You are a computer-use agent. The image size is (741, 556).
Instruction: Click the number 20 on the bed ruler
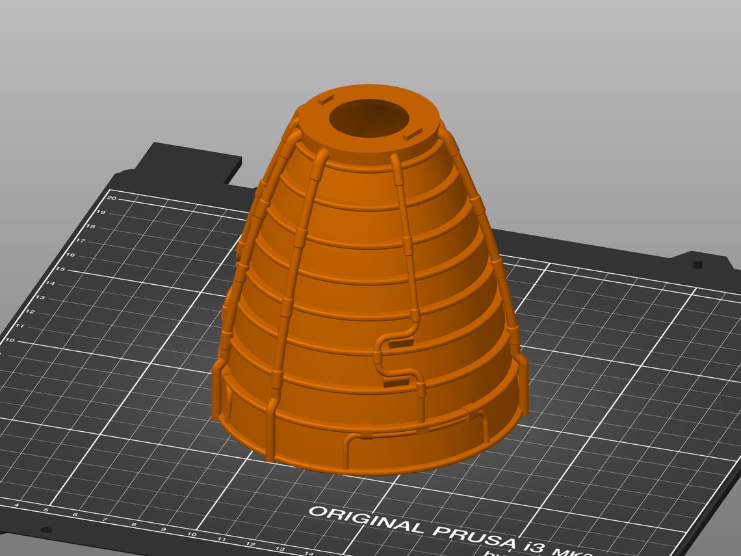112,196
